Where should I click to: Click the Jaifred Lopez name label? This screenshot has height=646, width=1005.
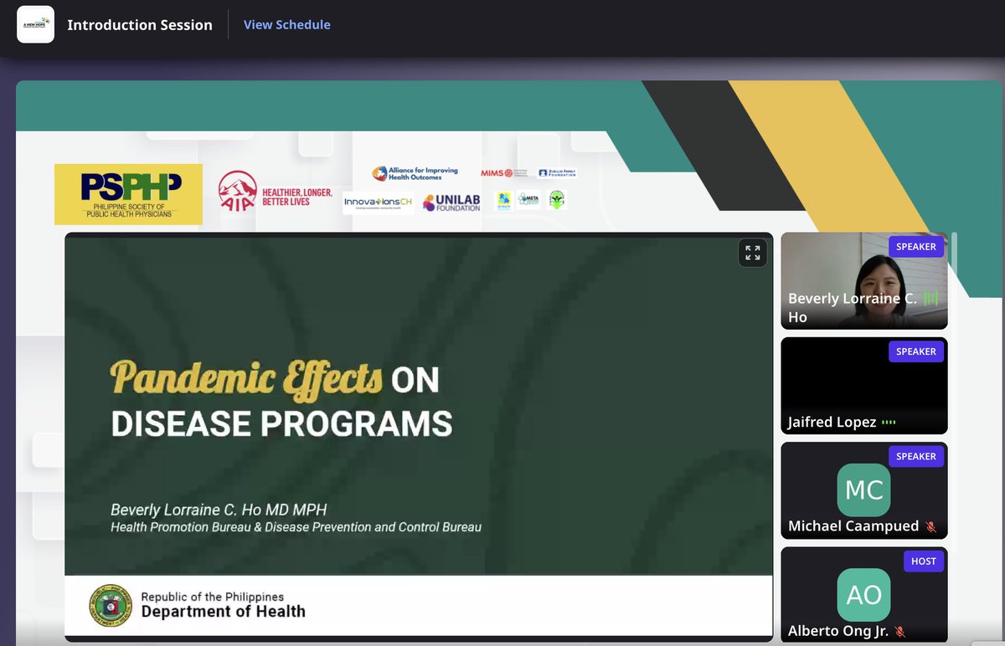(x=832, y=423)
